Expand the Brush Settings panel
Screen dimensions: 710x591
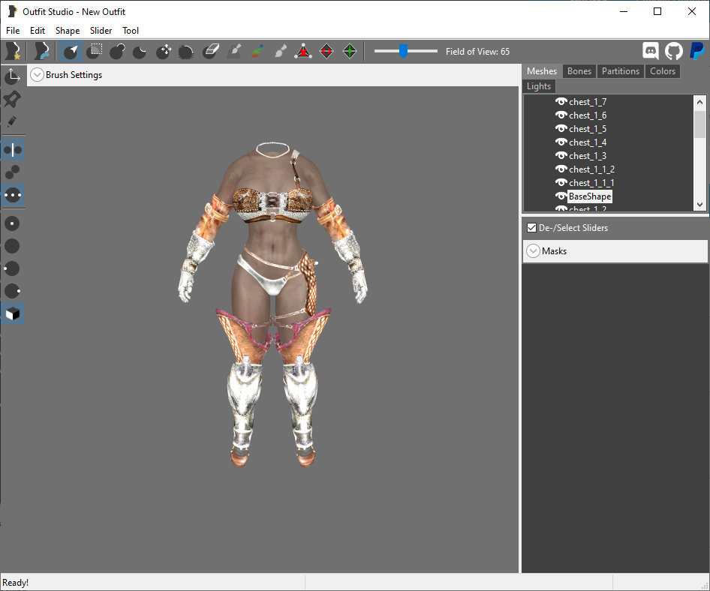[37, 75]
